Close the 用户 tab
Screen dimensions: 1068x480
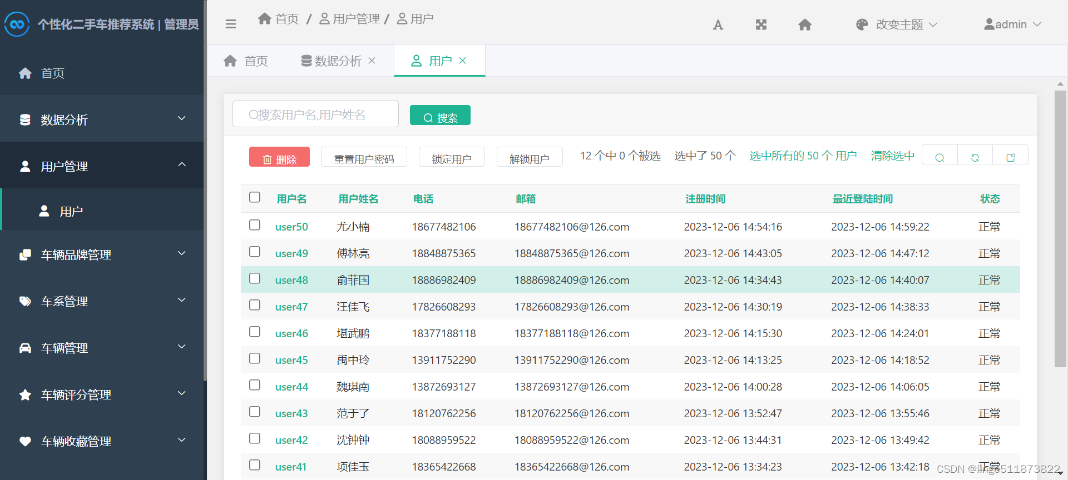(x=463, y=61)
